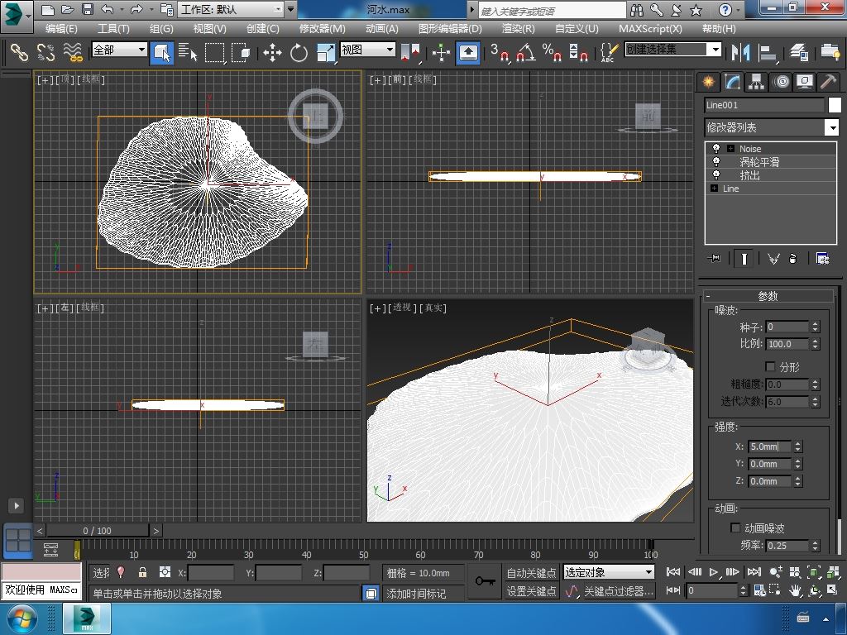Image resolution: width=847 pixels, height=635 pixels.
Task: Click Select and Manipulate icon
Action: tap(442, 52)
